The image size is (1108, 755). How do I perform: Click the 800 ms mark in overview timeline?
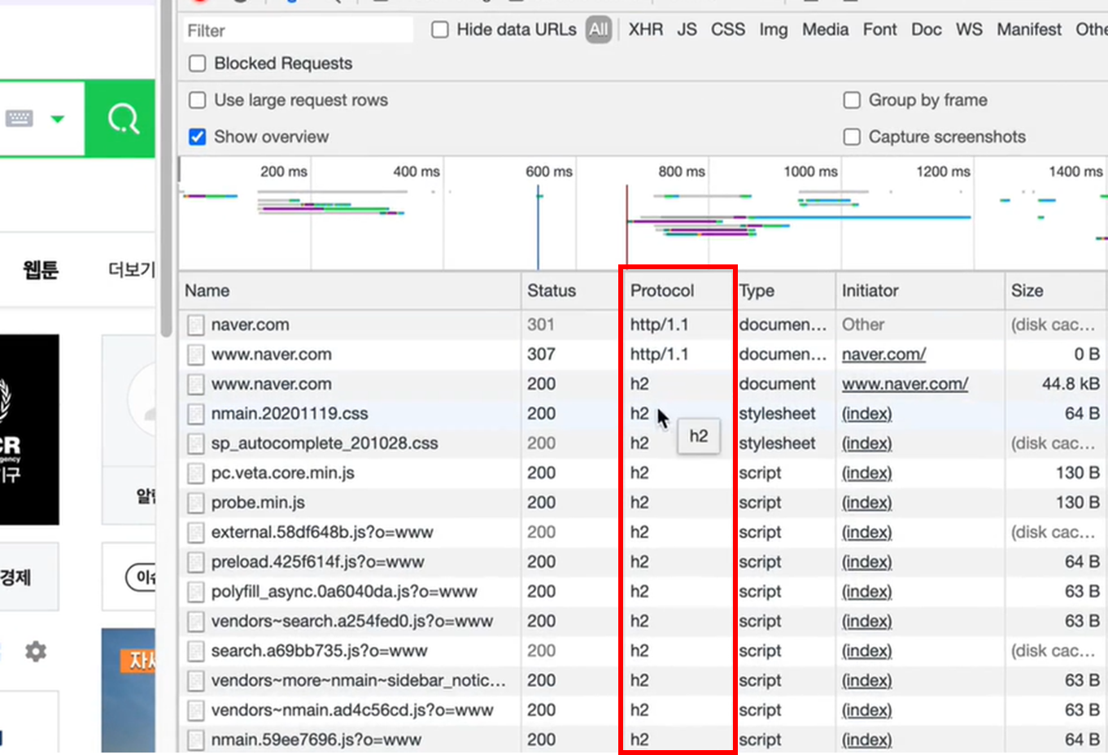[682, 172]
